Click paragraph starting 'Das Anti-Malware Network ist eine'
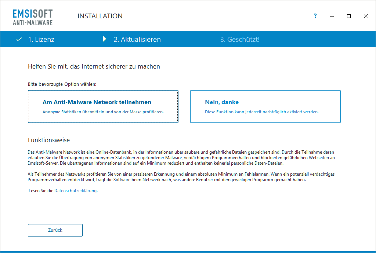The height and width of the screenshot is (253, 376). pos(181,158)
